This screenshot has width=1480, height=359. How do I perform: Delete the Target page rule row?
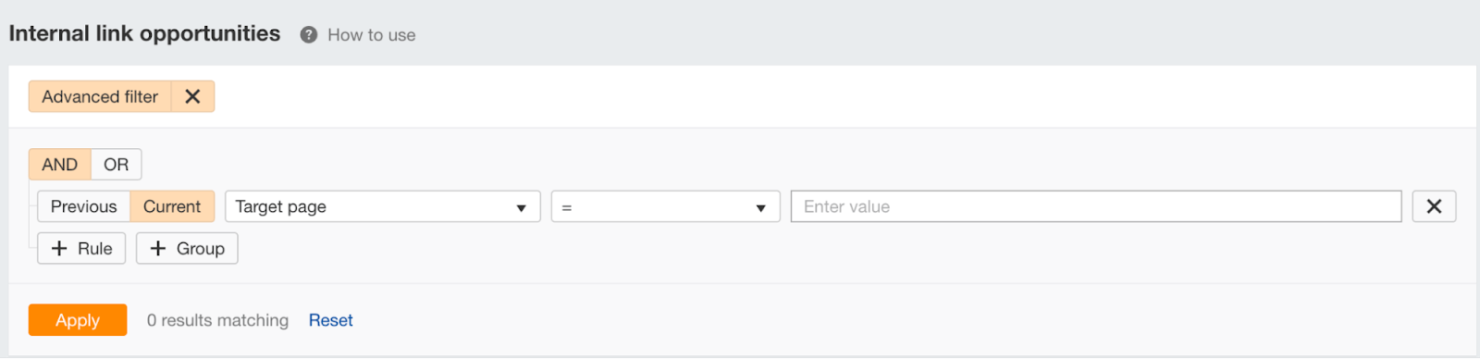[1434, 206]
